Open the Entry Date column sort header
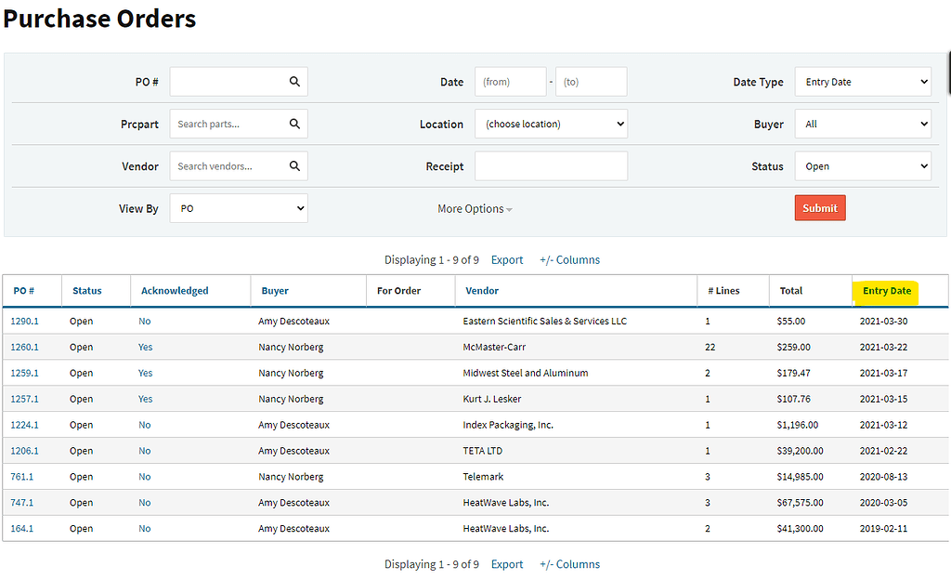The width and height of the screenshot is (951, 580). [x=886, y=291]
